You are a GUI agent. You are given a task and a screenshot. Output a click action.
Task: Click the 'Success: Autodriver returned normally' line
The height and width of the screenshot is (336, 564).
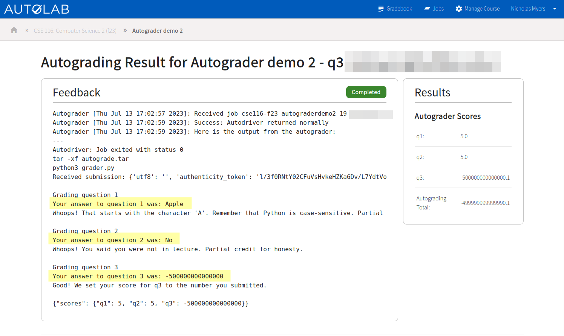click(191, 122)
